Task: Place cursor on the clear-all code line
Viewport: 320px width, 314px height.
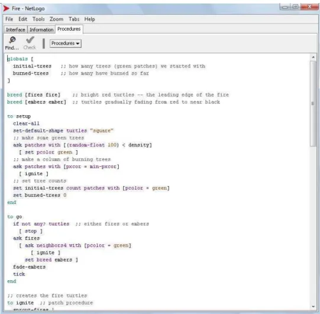Action: coord(26,124)
